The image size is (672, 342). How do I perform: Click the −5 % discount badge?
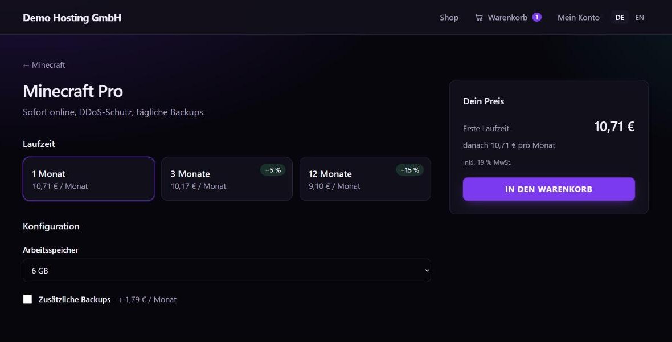tap(273, 170)
